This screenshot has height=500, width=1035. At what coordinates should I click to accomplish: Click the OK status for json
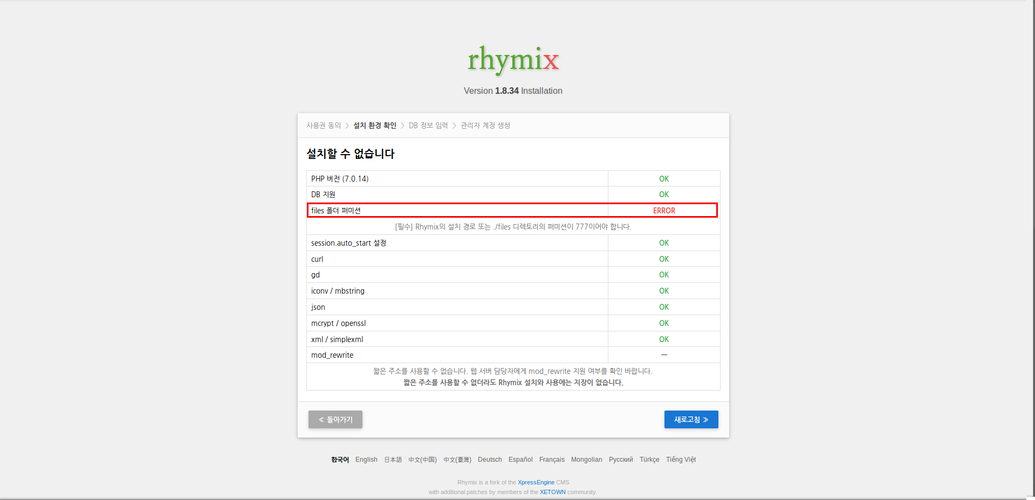[664, 307]
